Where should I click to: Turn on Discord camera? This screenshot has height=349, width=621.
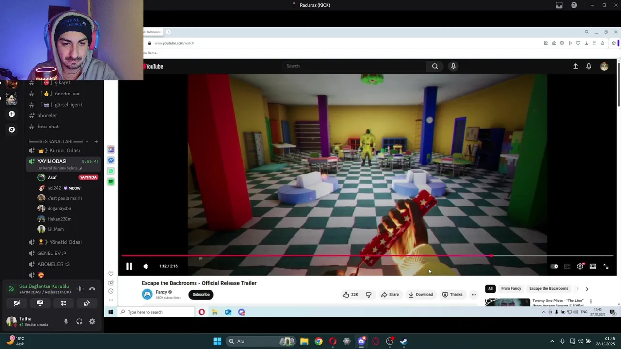[x=17, y=303]
